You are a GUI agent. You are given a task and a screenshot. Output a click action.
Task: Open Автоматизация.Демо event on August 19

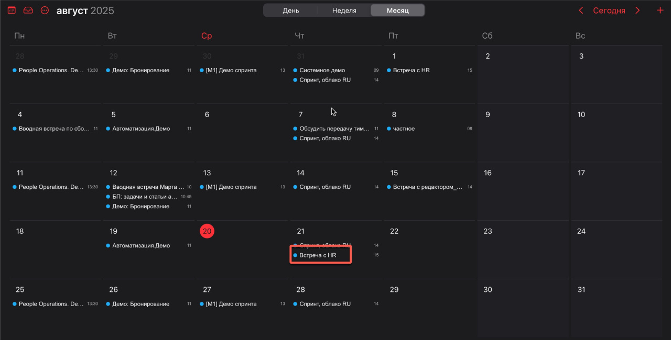[x=141, y=245]
